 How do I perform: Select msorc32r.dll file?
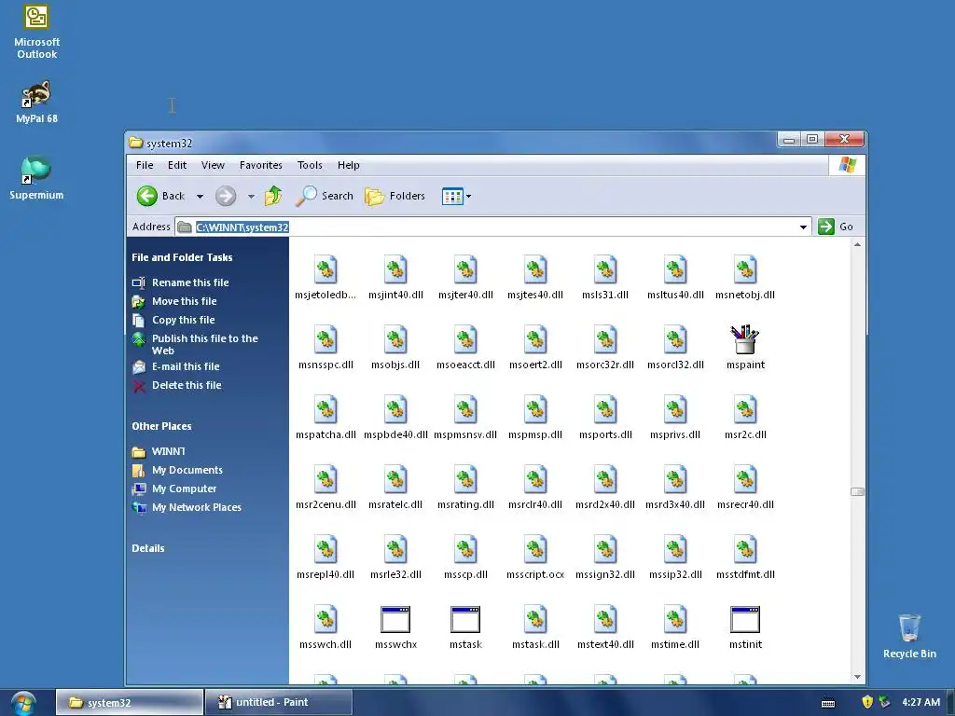(x=604, y=347)
